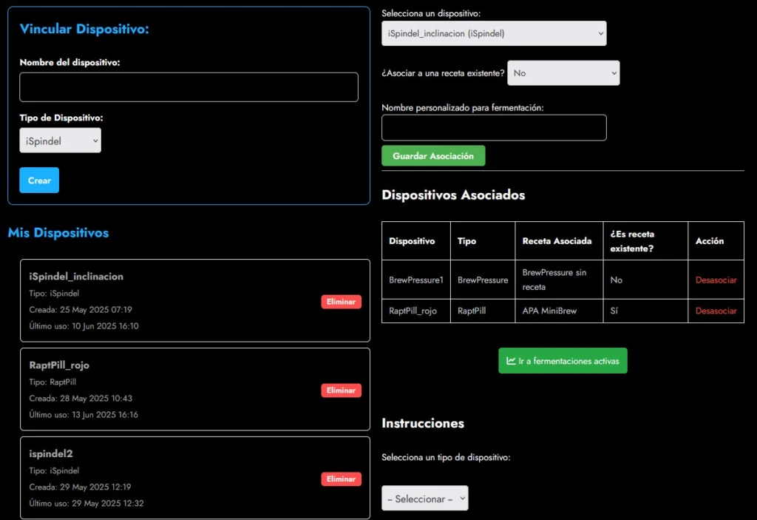The height and width of the screenshot is (520, 757).
Task: Click the Nombre personalizado para fermentación field
Action: coord(493,127)
